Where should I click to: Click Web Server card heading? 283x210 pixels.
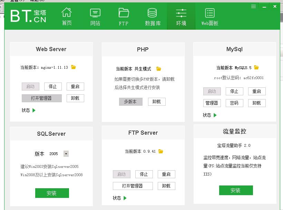(51, 49)
